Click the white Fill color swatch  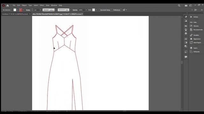pos(15,10)
